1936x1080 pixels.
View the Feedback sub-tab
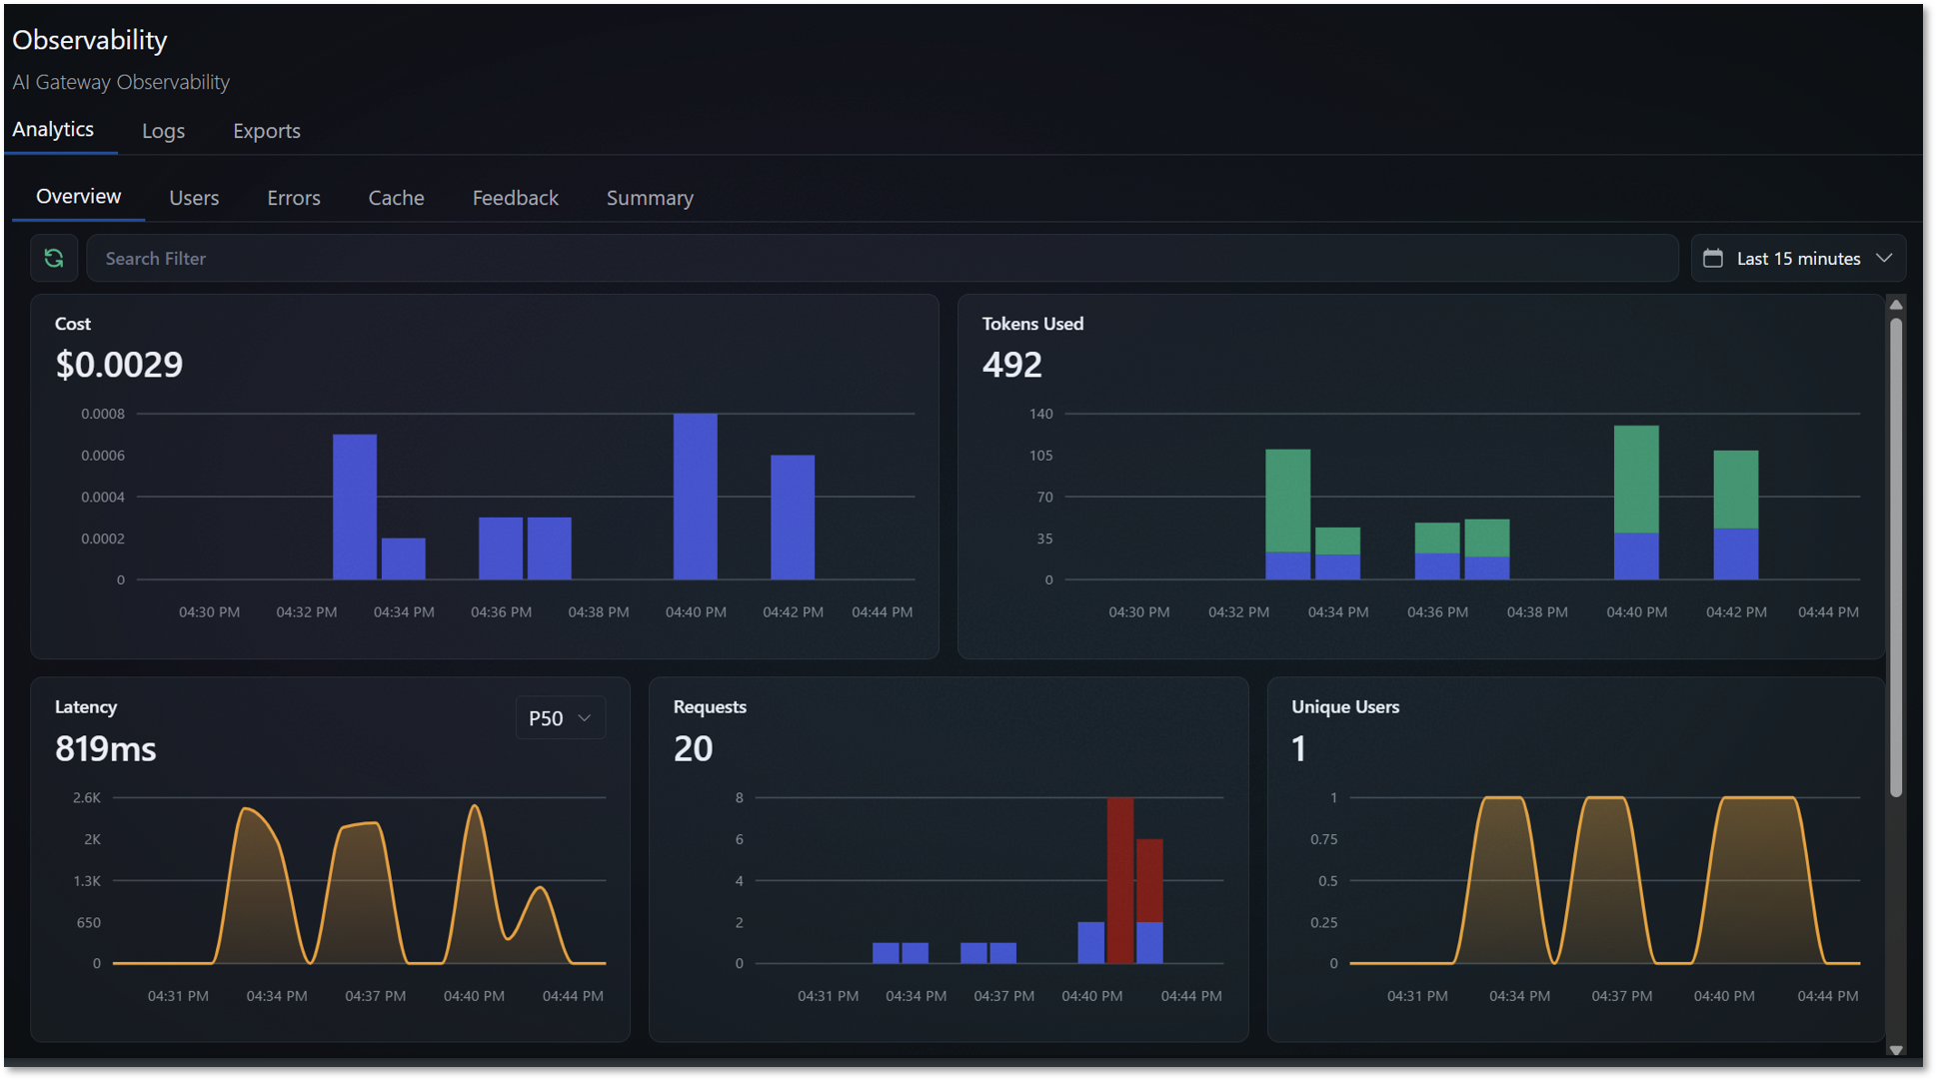pos(516,198)
